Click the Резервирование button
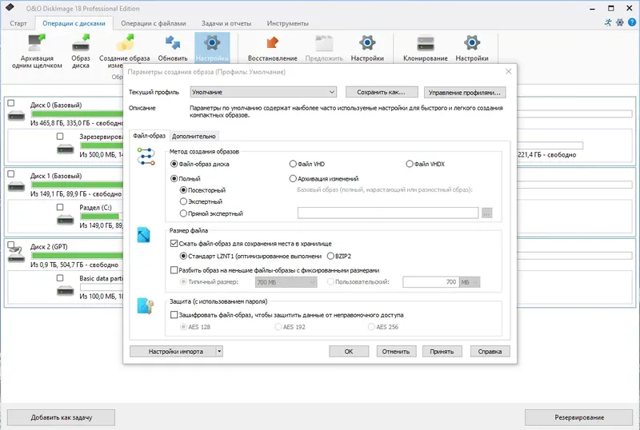 pos(579,417)
